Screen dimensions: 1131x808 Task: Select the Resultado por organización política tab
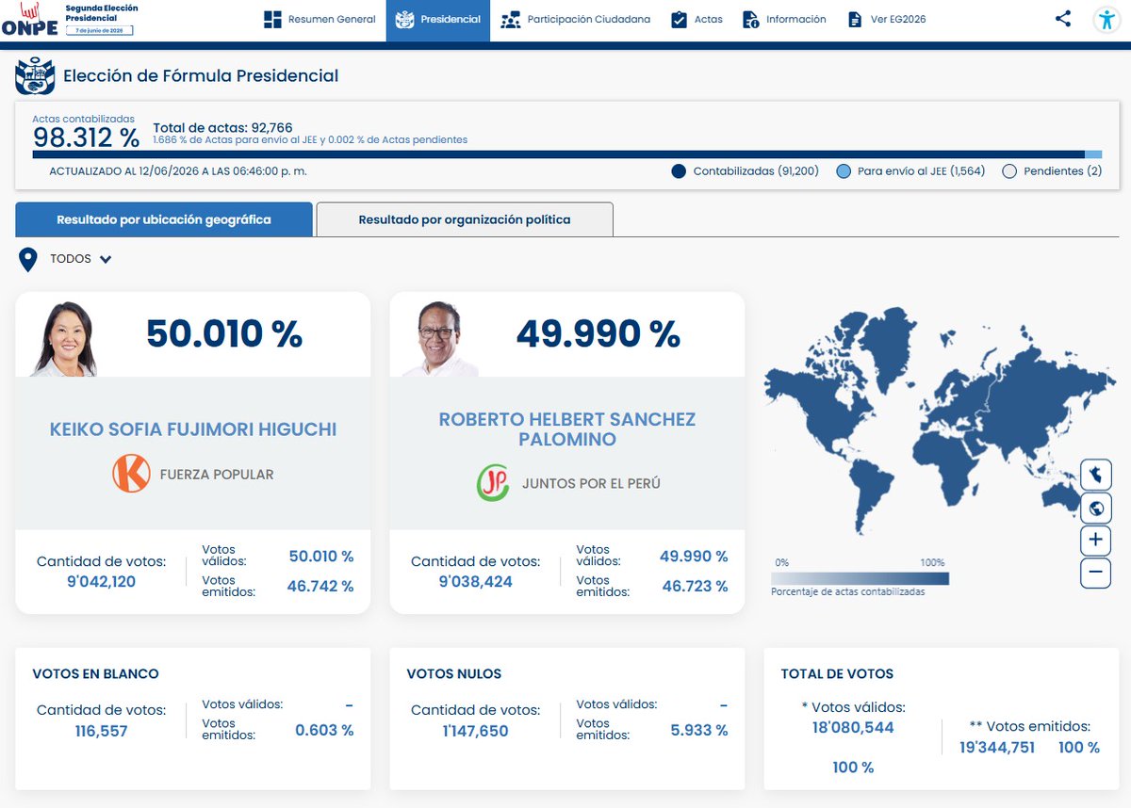pyautogui.click(x=465, y=219)
